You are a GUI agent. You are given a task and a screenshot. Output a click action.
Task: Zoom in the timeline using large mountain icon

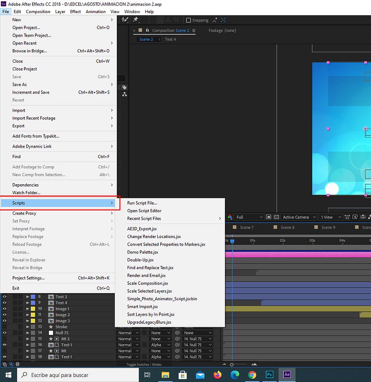coord(254,364)
